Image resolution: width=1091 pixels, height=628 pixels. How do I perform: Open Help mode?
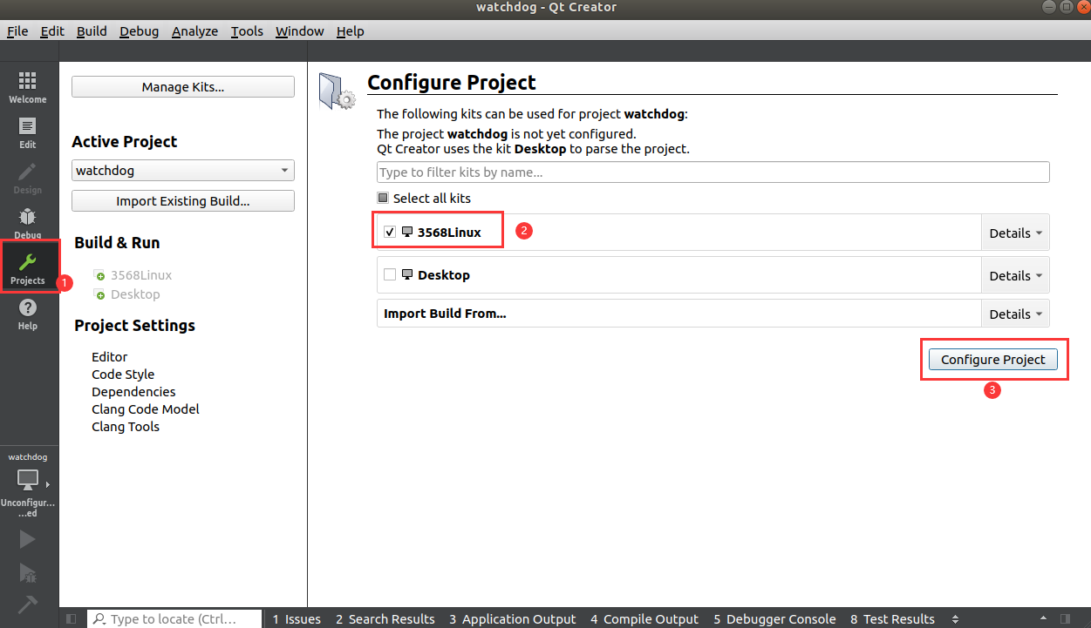click(x=28, y=314)
